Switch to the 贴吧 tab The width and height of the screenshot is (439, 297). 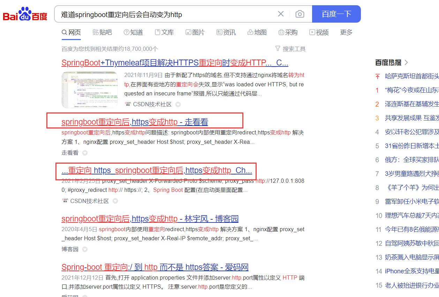102,32
